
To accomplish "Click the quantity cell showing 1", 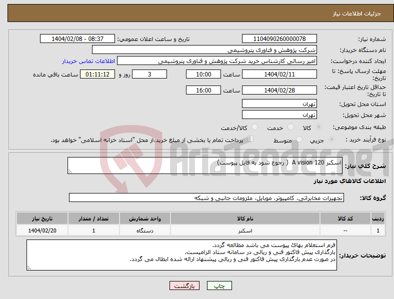I will pos(93,230).
